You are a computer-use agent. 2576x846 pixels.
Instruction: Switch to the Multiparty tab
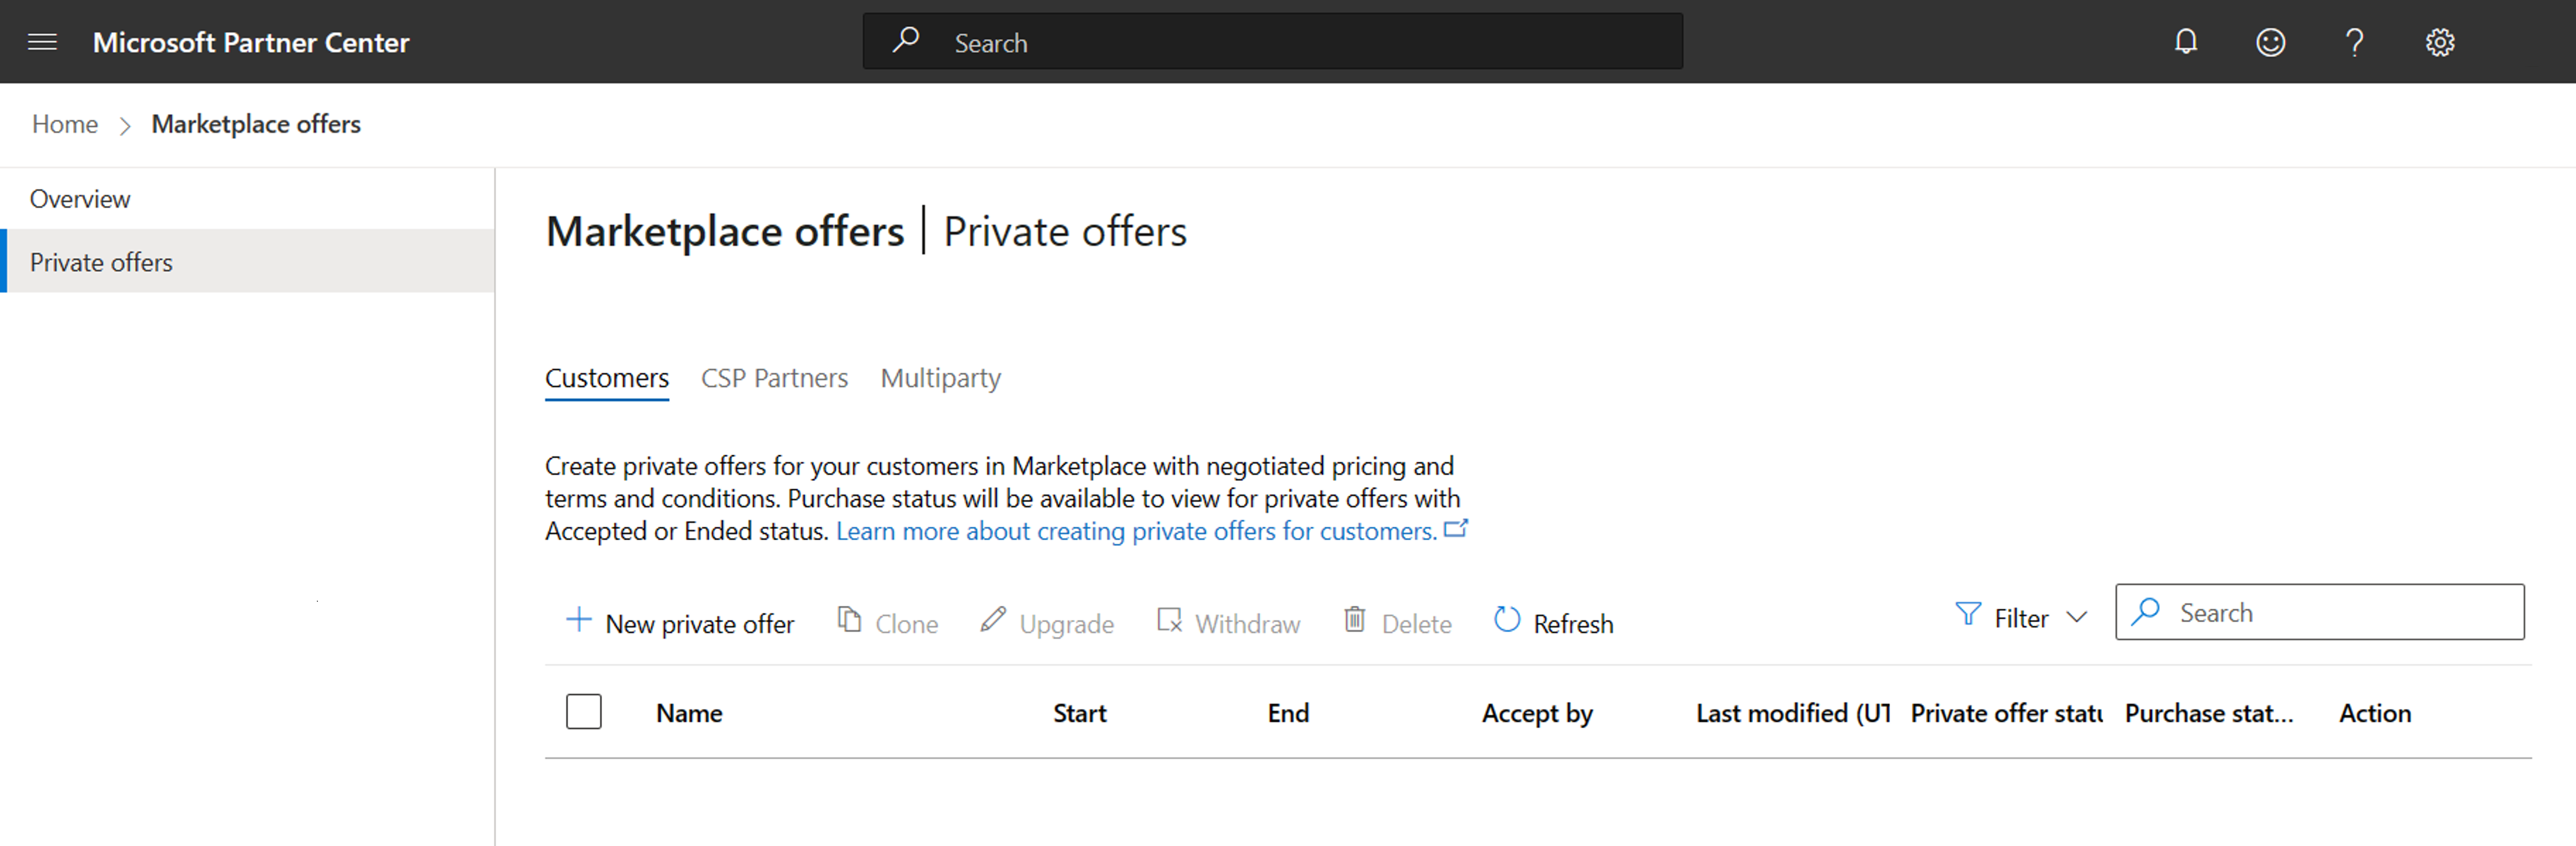[940, 378]
